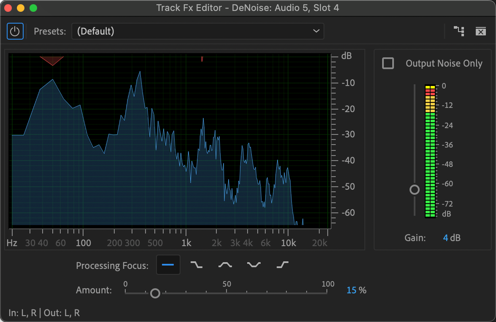This screenshot has height=322, width=496.
Task: Click the 'Amount:' label
Action: [x=94, y=290]
